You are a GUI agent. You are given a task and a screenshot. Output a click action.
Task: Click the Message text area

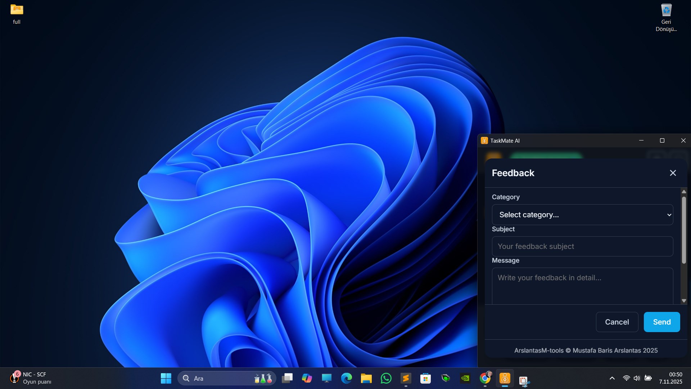point(582,286)
